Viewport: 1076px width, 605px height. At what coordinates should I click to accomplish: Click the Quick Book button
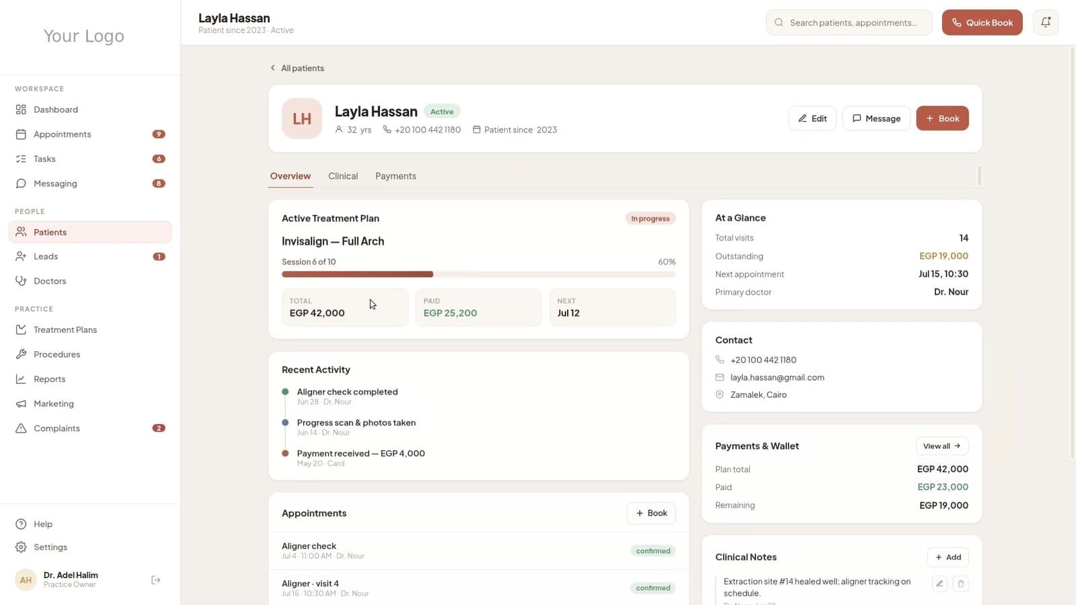[982, 22]
